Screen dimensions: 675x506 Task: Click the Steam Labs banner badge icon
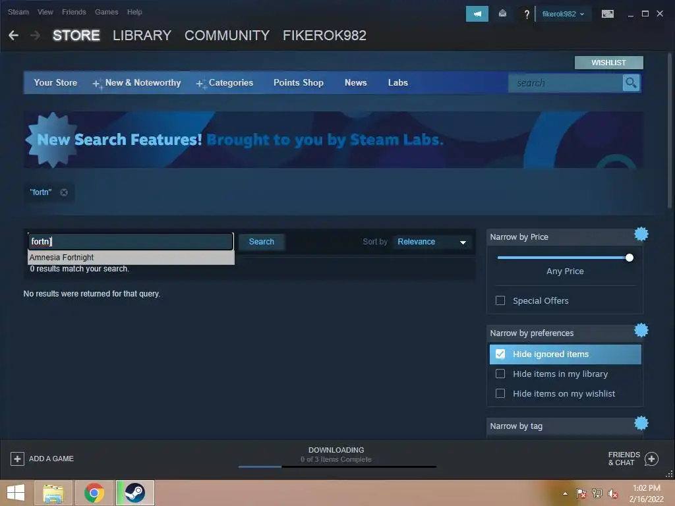51,140
